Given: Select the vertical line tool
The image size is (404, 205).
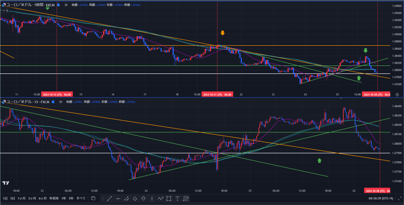Looking at the screenshot, I should pos(152,198).
